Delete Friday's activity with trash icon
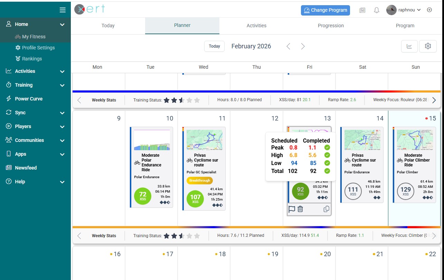Image resolution: width=444 pixels, height=280 pixels. pos(300,209)
